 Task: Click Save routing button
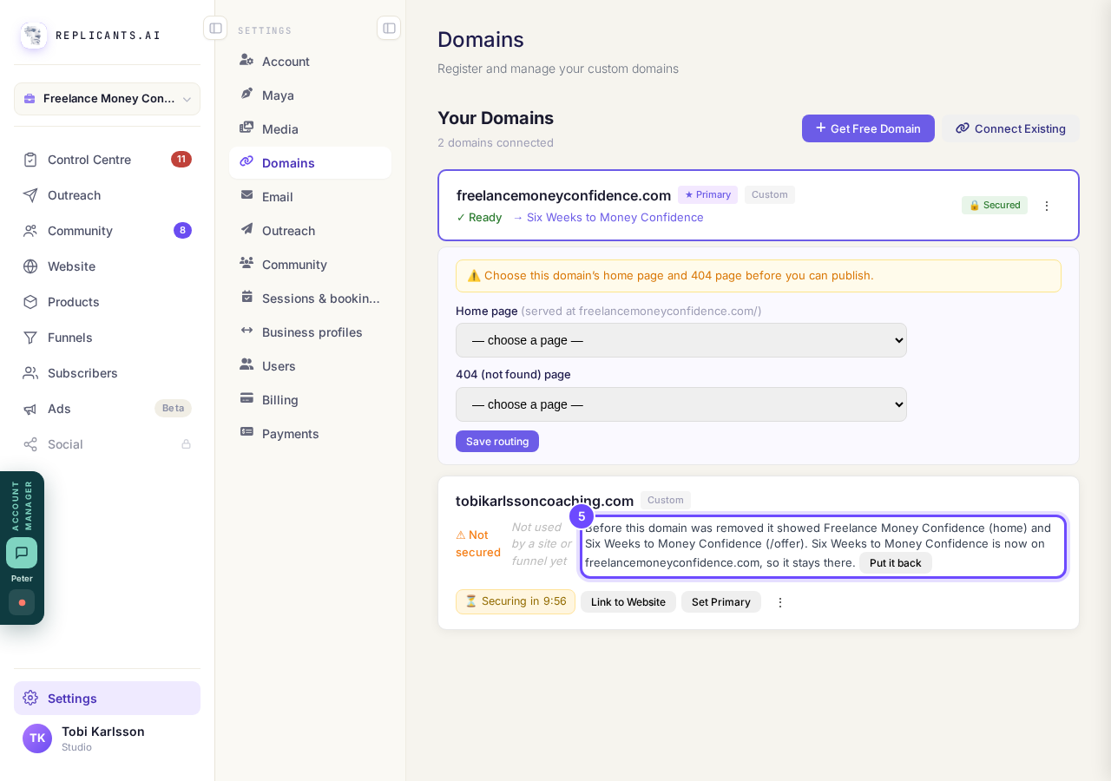497,441
